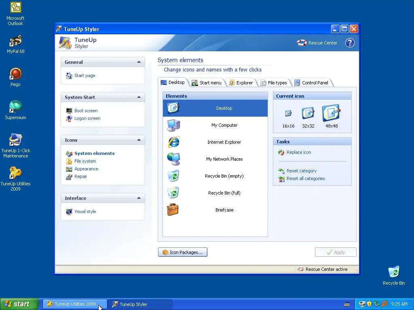Open MyPal 68 desktop shortcut
Viewport: 414px width, 310px height.
pyautogui.click(x=15, y=44)
